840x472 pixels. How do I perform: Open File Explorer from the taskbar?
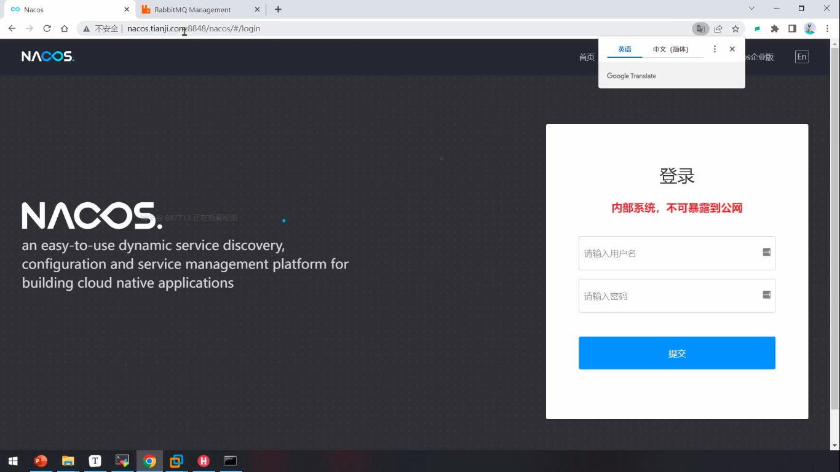point(68,461)
